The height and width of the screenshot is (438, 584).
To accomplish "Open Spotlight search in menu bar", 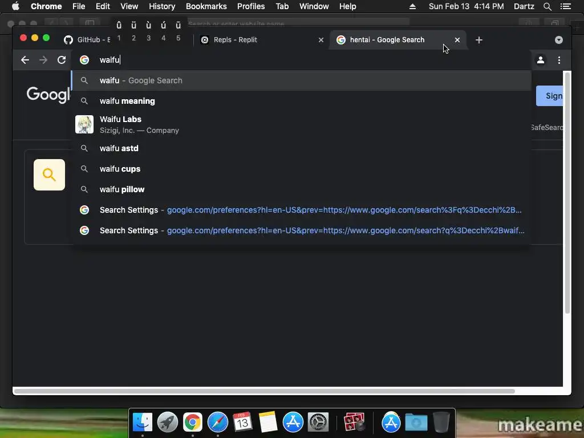I will [x=547, y=6].
